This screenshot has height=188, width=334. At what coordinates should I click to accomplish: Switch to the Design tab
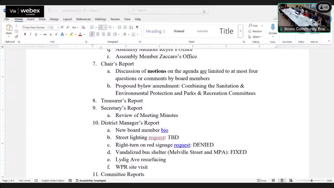54,19
